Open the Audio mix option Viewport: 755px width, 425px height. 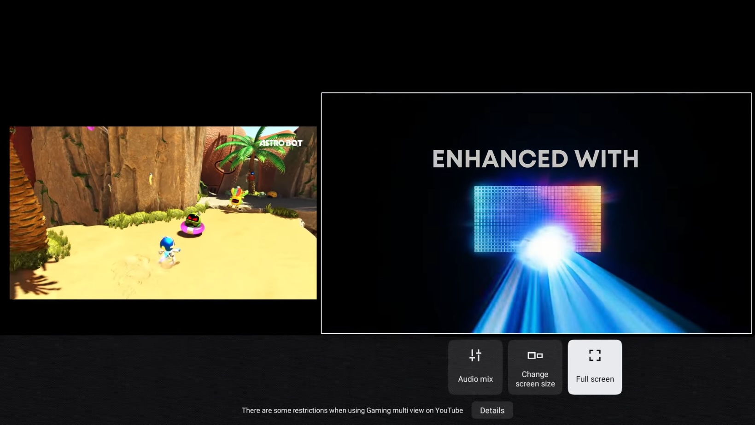click(x=475, y=367)
